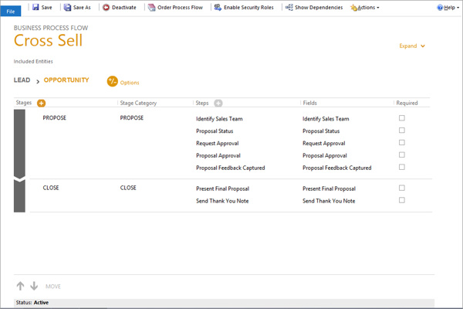Select the OPPORTUNITY entity tab
The image size is (463, 309).
(66, 80)
